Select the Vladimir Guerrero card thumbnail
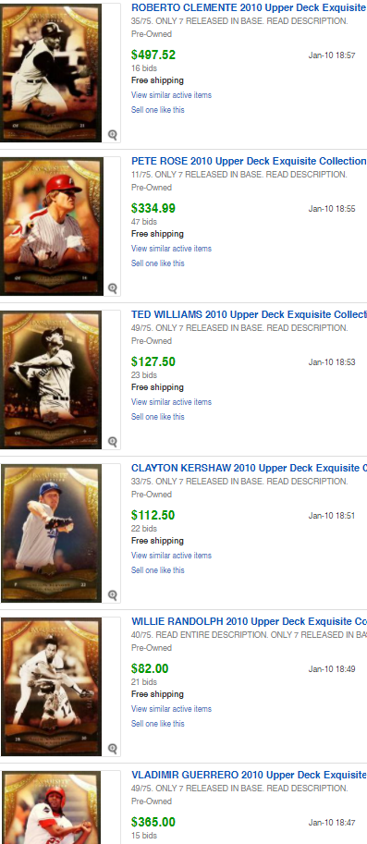The image size is (367, 844). [51, 807]
